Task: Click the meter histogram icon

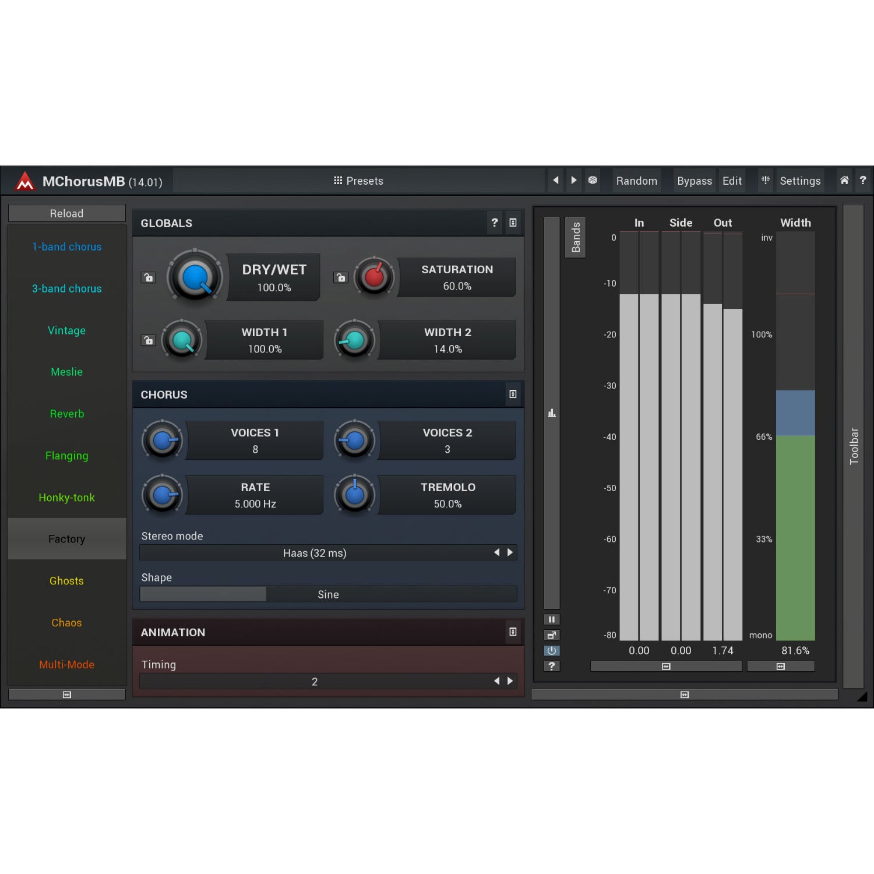Action: (552, 413)
